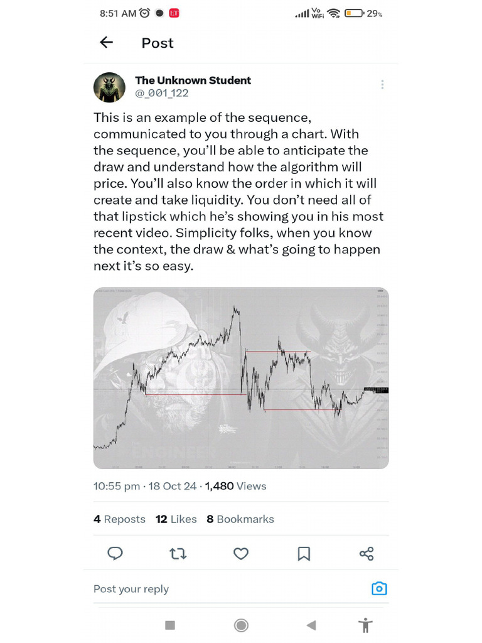Viewport: 482px width, 643px height.
Task: Open the post's three-dot options menu
Action: tap(382, 85)
